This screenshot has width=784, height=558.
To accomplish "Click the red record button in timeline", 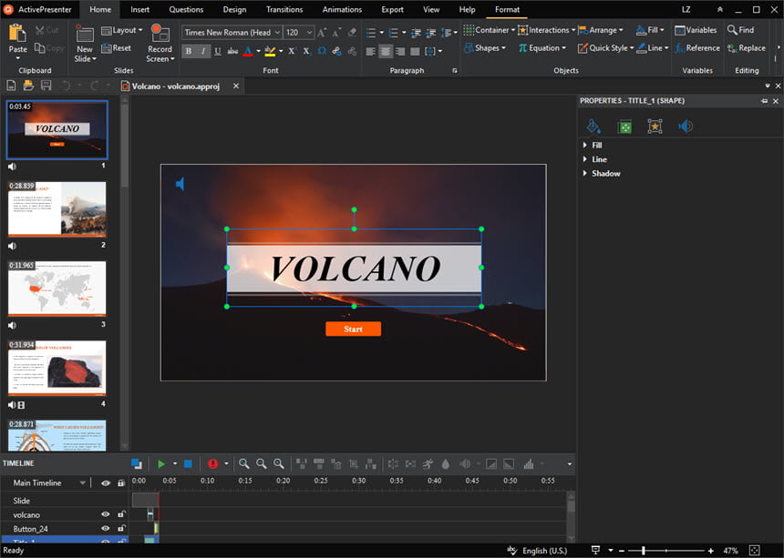I will pos(213,464).
